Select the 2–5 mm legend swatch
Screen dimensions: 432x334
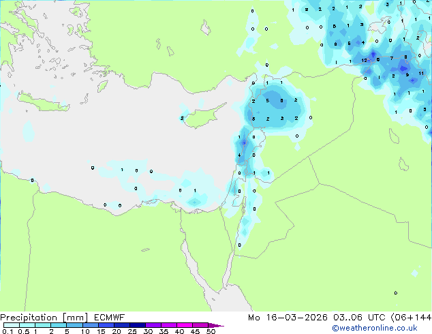point(59,325)
